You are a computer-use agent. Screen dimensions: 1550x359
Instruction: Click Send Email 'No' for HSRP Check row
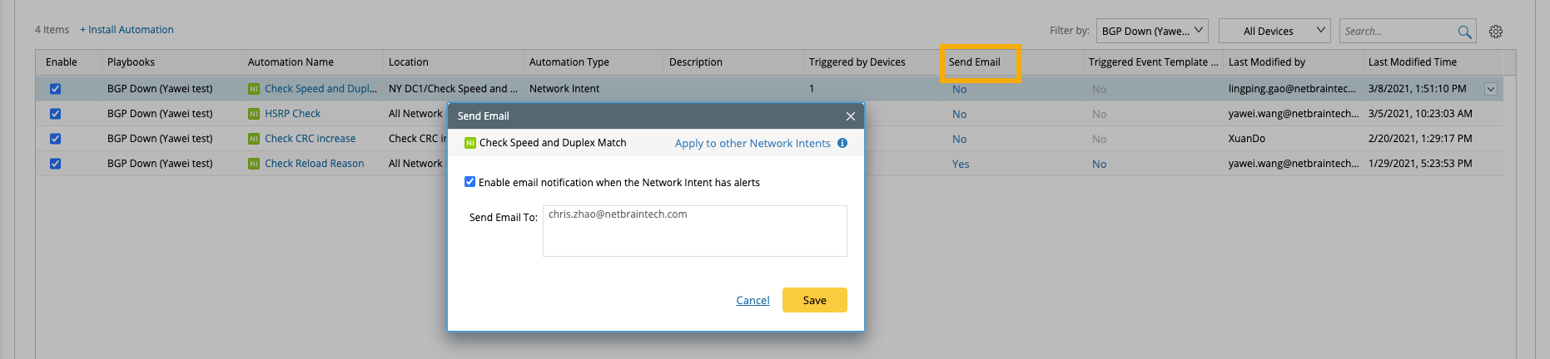(x=960, y=114)
